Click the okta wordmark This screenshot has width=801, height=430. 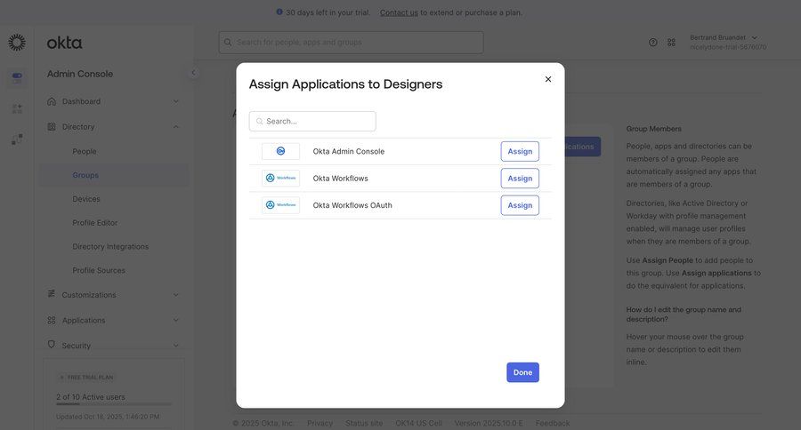(x=64, y=43)
